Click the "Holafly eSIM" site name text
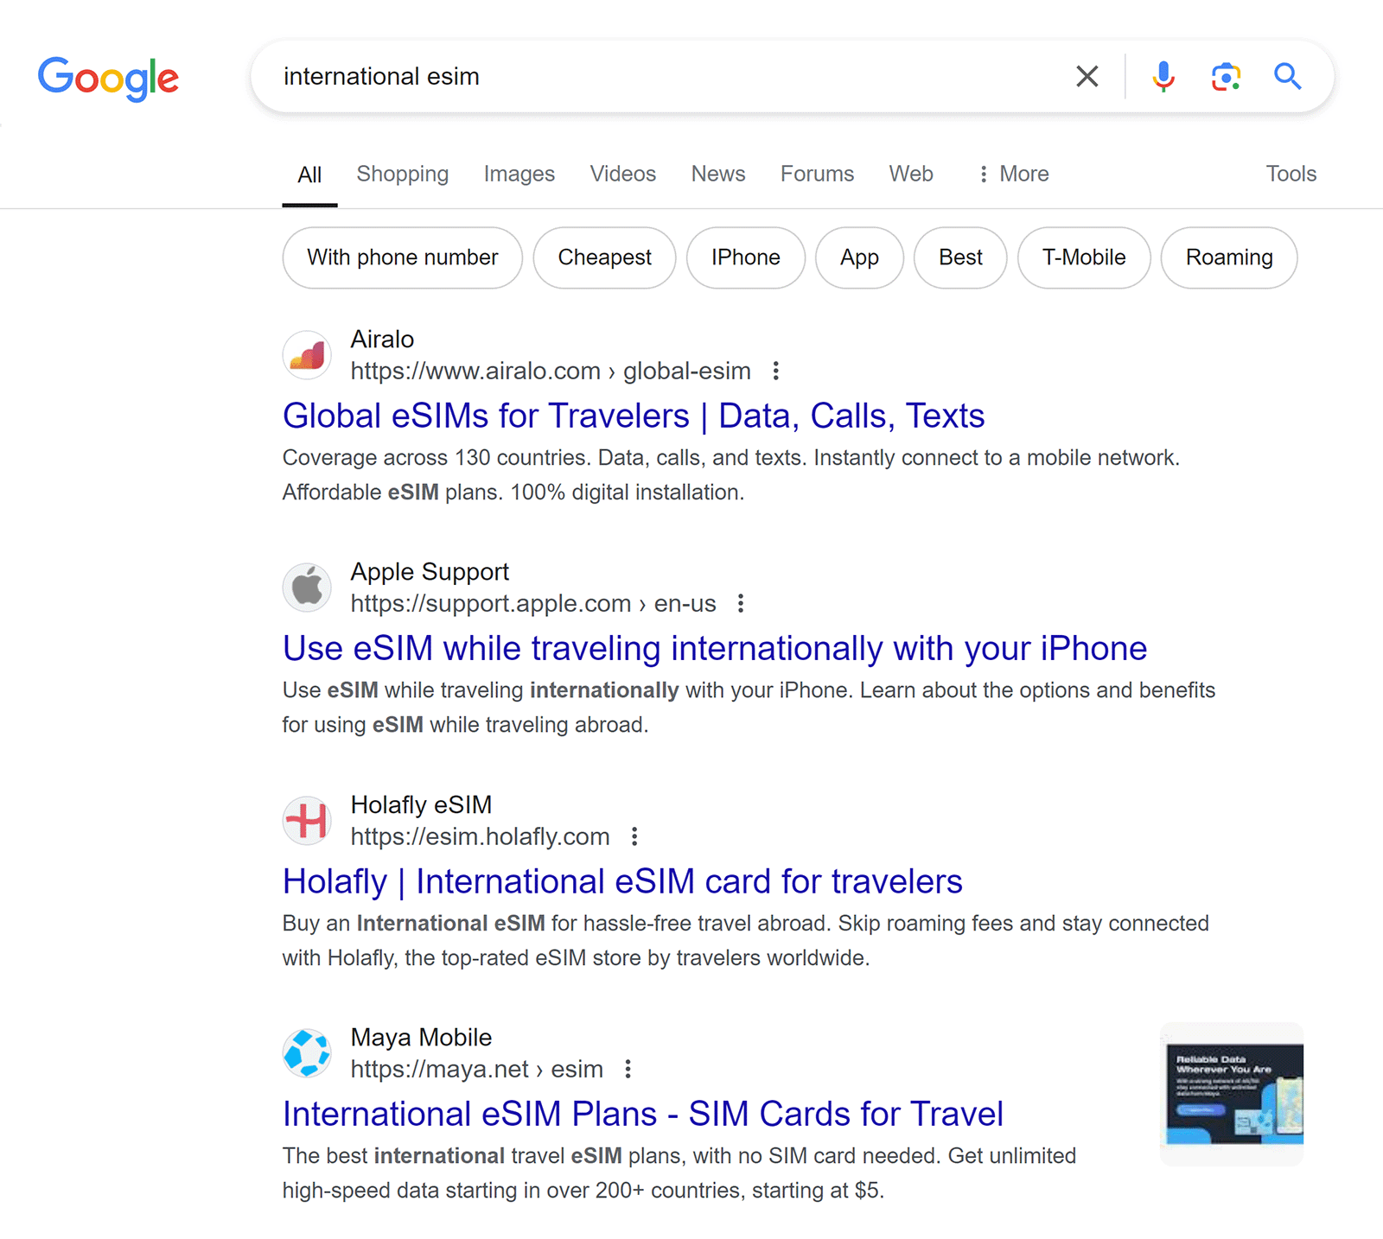The width and height of the screenshot is (1383, 1239). point(421,804)
